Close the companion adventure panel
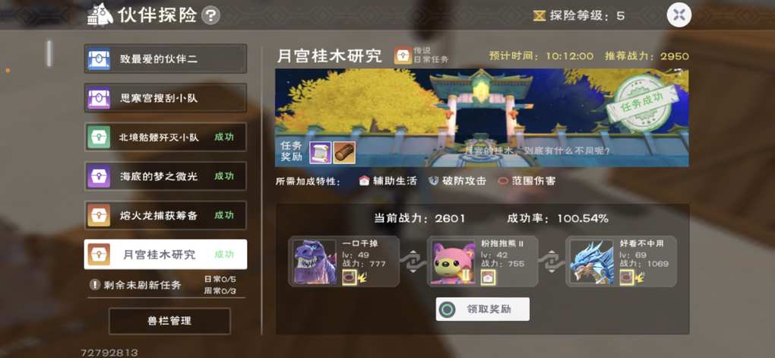The image size is (775, 358). coord(679,15)
